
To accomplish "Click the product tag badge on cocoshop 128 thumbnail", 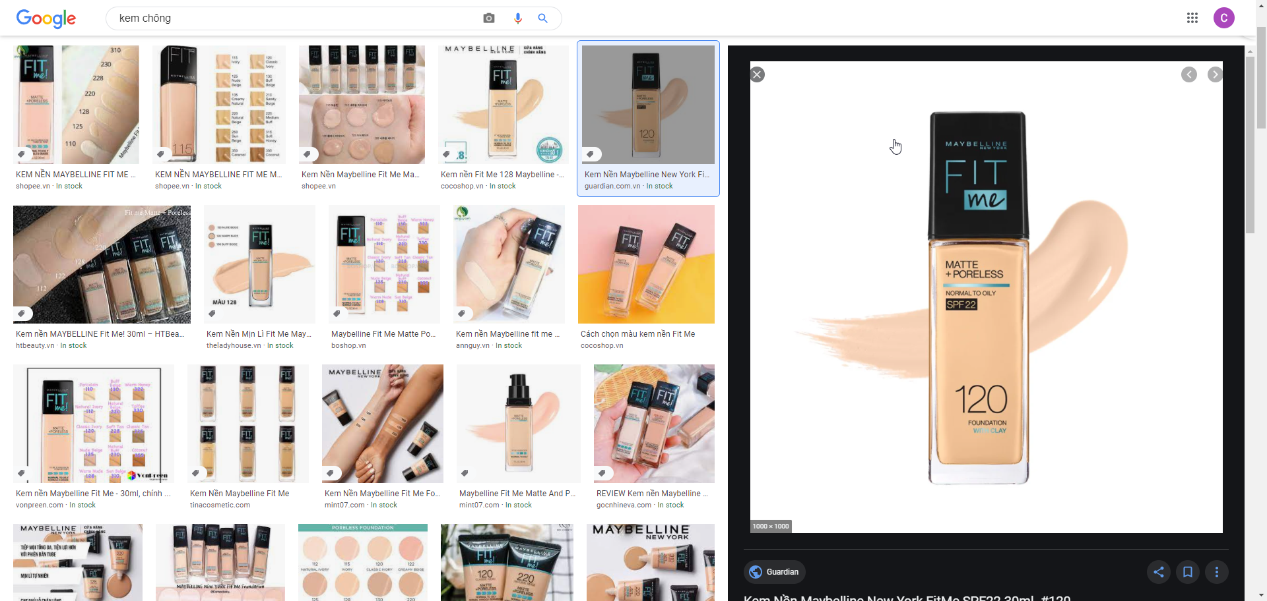I will pyautogui.click(x=447, y=154).
